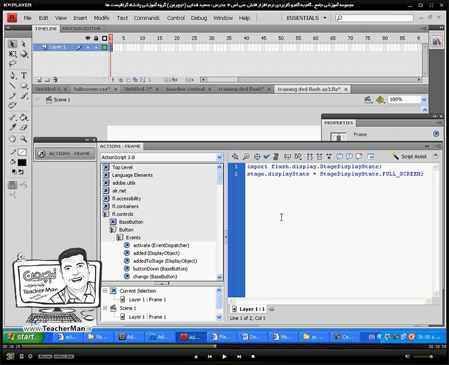Select the Pencil tool
Screen dimensions: 449x365
[12, 95]
